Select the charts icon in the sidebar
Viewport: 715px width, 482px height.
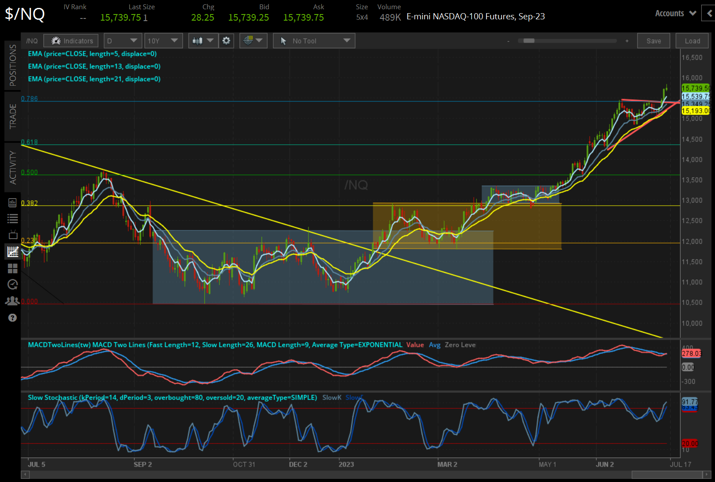pos(12,252)
